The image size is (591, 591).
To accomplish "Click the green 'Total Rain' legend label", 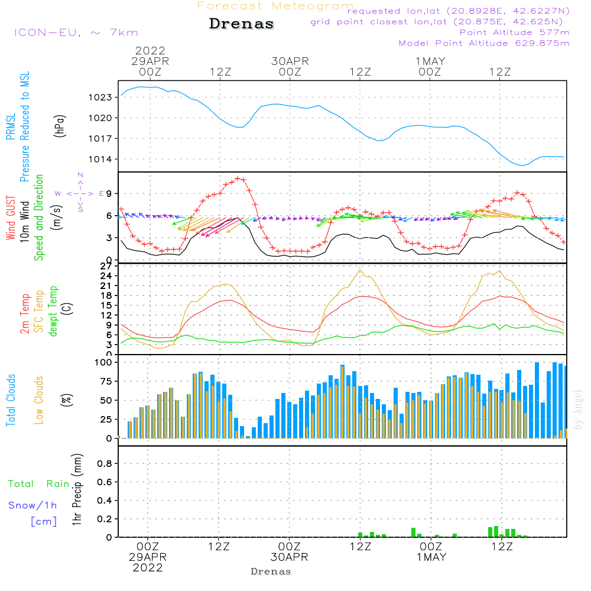I will pos(39,483).
